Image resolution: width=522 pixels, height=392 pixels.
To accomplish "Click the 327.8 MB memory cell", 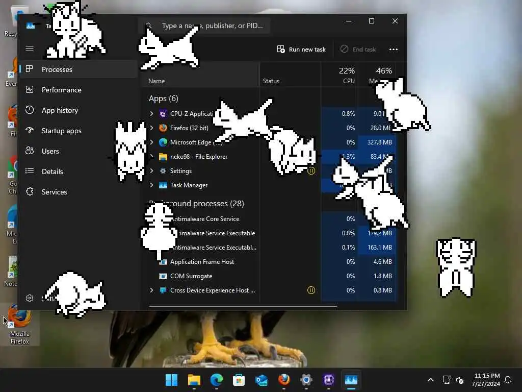I will [x=377, y=142].
